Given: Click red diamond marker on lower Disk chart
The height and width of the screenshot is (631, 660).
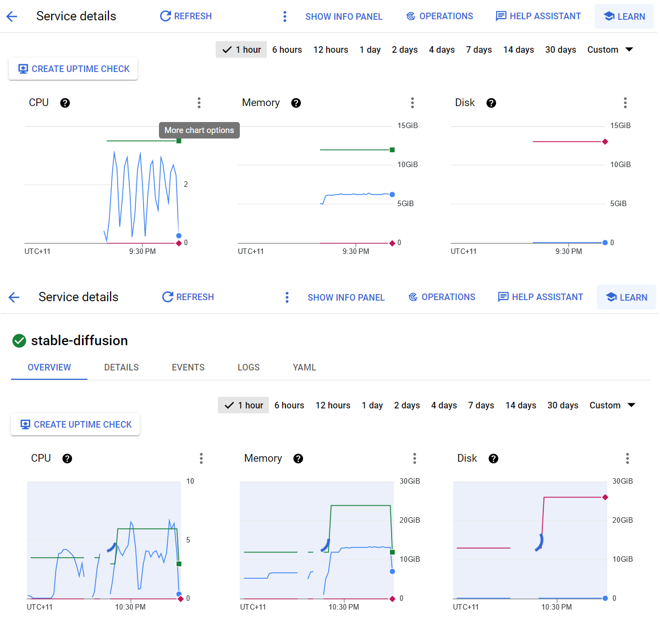Looking at the screenshot, I should point(605,497).
